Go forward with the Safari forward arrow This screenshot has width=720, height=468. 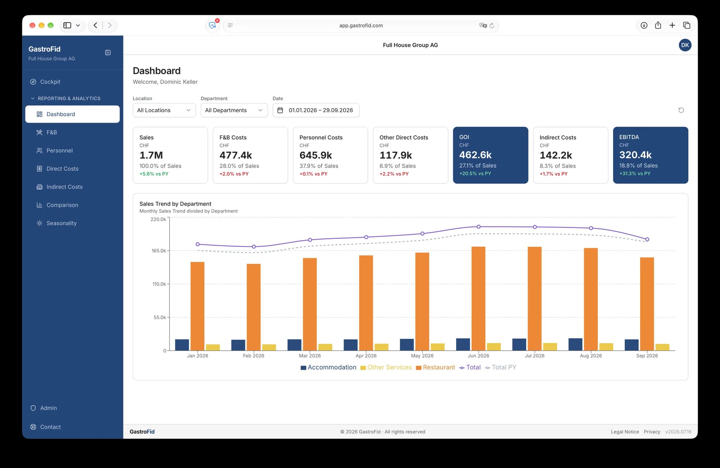coord(110,25)
